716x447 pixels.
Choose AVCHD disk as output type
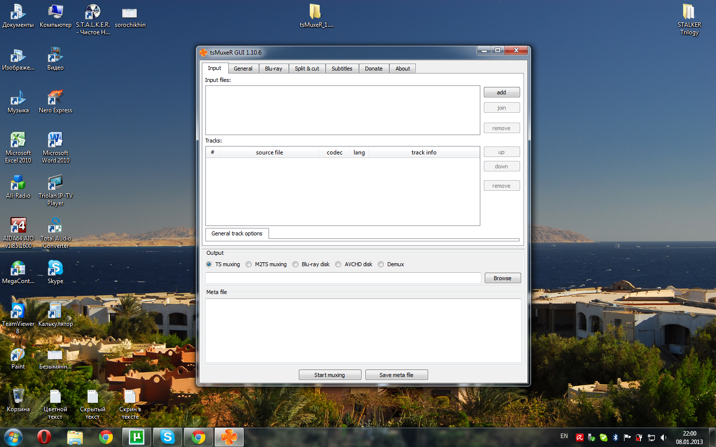point(354,264)
